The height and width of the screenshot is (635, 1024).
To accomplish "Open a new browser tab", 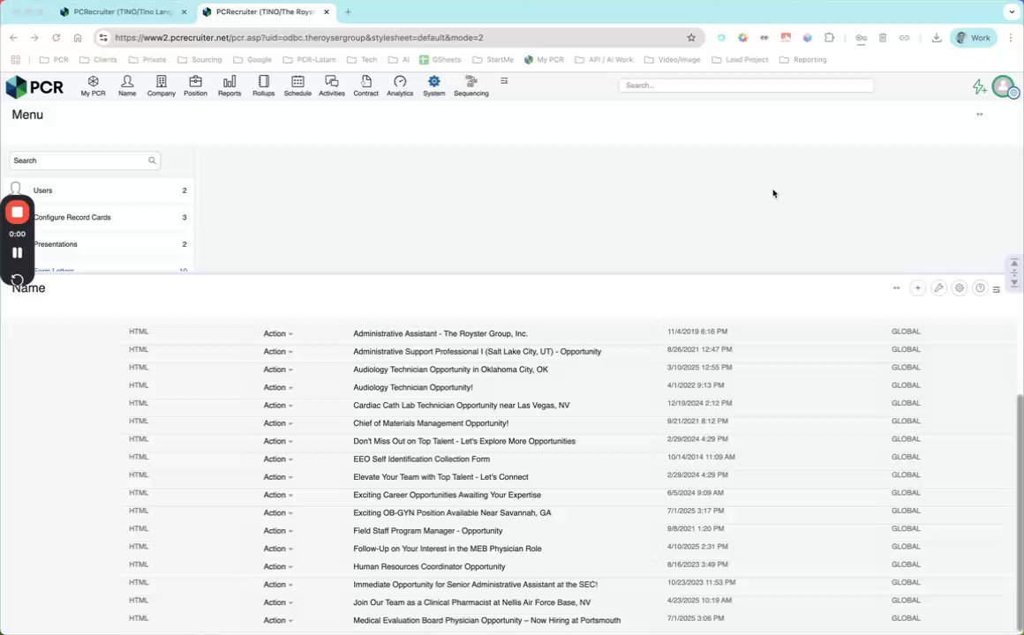I will tap(348, 11).
